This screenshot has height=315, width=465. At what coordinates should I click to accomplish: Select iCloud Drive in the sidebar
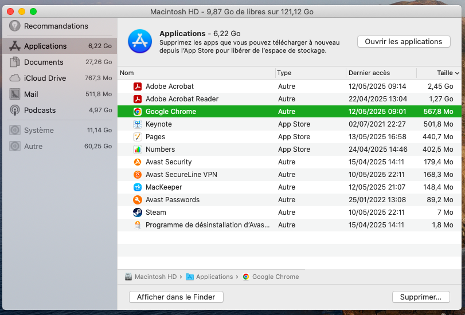tap(60, 78)
